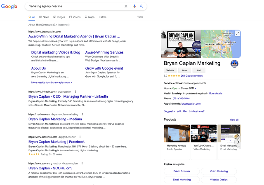Image resolution: width=264 pixels, height=185 pixels.
Task: Click the business logo avatar in the panel
Action: (x=234, y=64)
